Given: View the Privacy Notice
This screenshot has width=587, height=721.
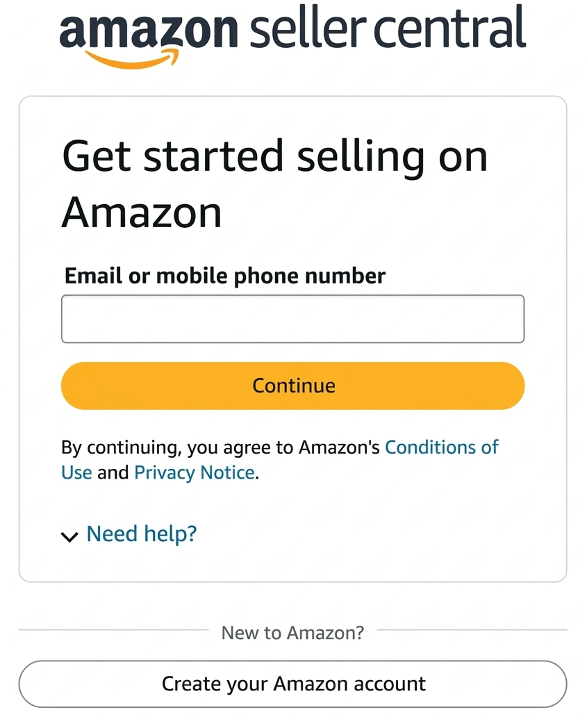Looking at the screenshot, I should point(193,472).
